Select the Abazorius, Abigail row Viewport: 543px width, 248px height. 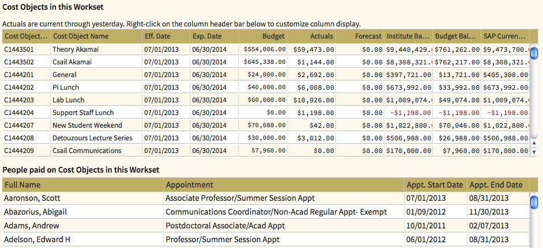tap(266, 212)
